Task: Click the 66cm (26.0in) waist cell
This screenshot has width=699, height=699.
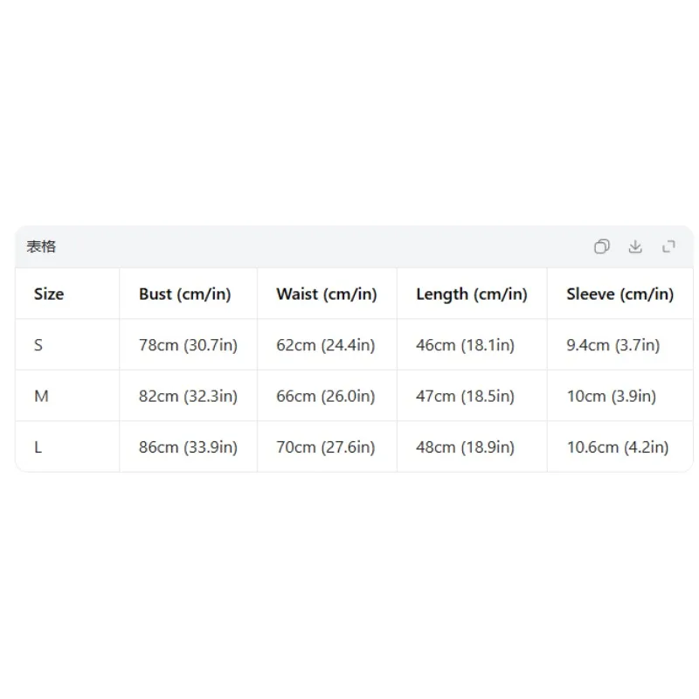Action: click(x=325, y=396)
